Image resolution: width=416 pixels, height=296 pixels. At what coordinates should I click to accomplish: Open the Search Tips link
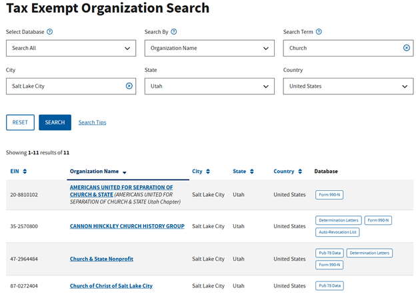click(x=92, y=122)
